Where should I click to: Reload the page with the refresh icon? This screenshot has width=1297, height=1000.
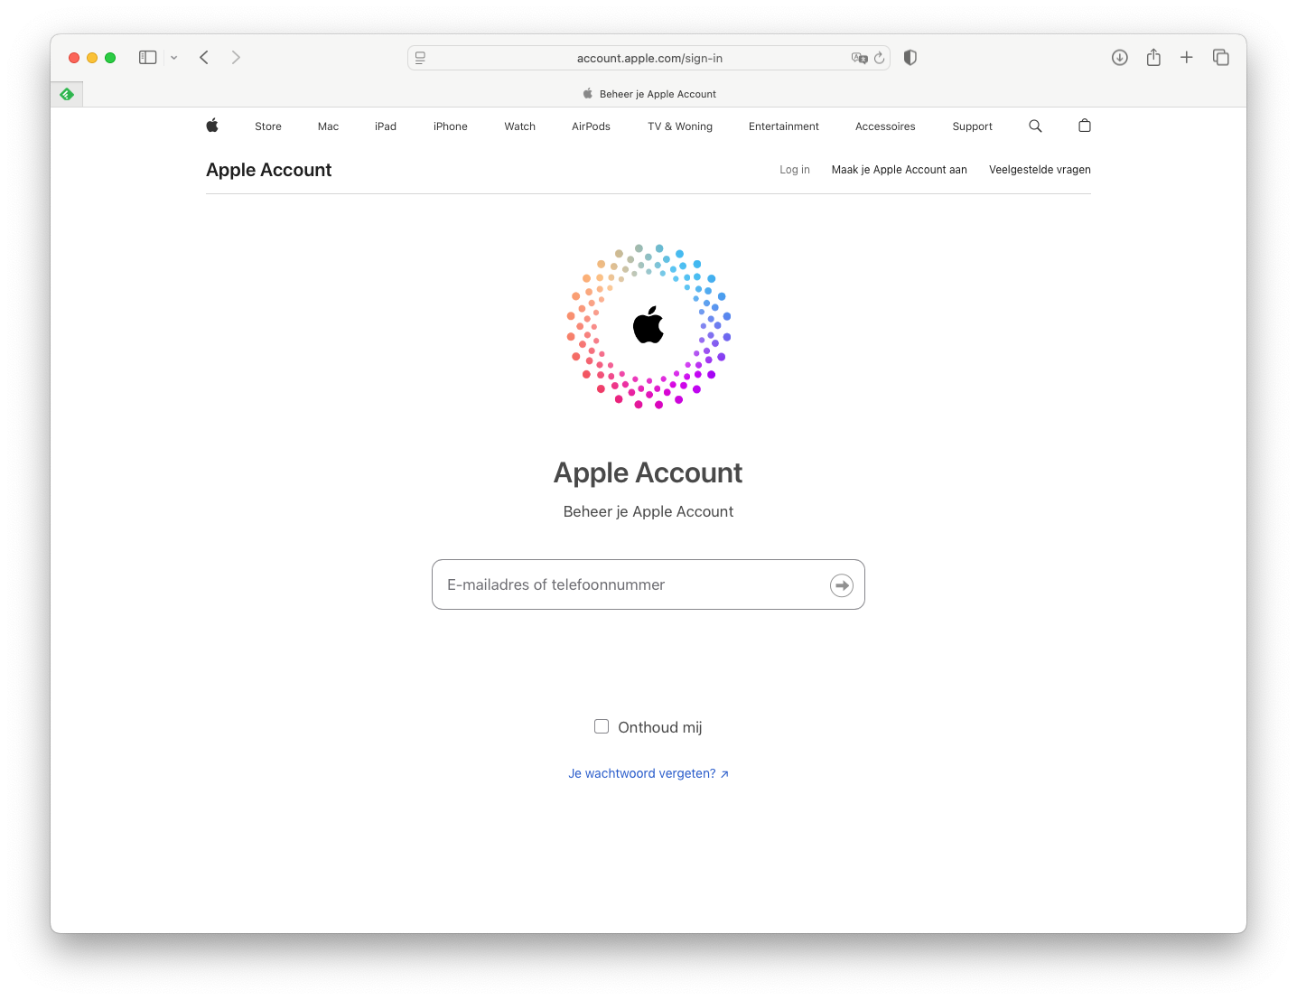click(x=879, y=58)
